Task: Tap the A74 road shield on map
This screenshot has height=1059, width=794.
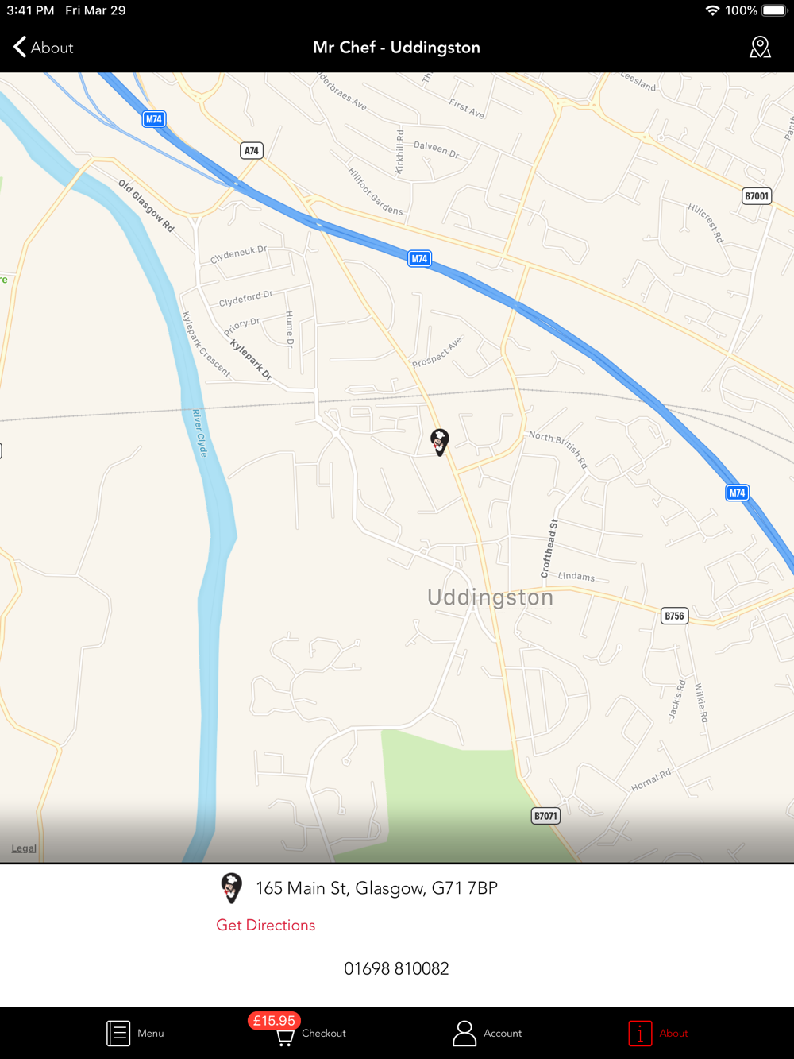Action: click(x=252, y=150)
